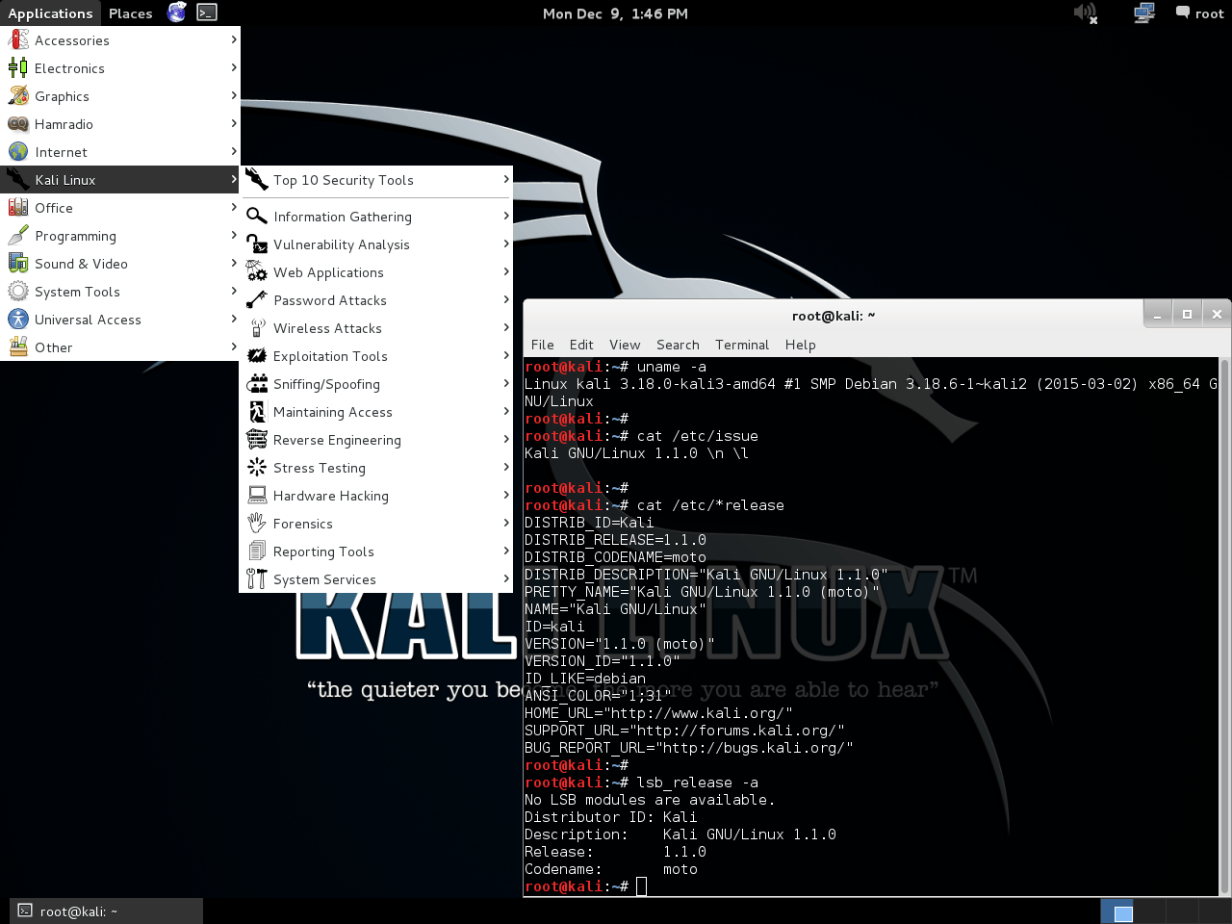The width and height of the screenshot is (1232, 924).
Task: Adjust volume via the speaker icon
Action: 1085,13
